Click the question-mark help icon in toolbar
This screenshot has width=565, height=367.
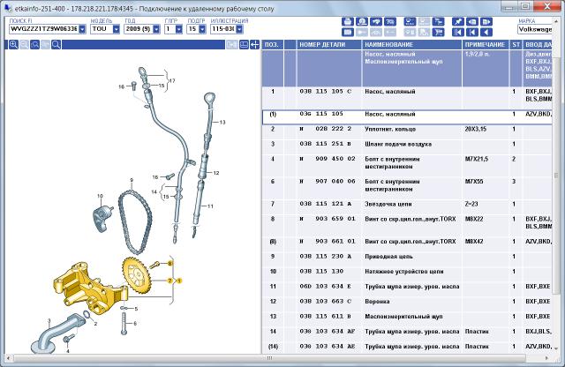(390, 21)
